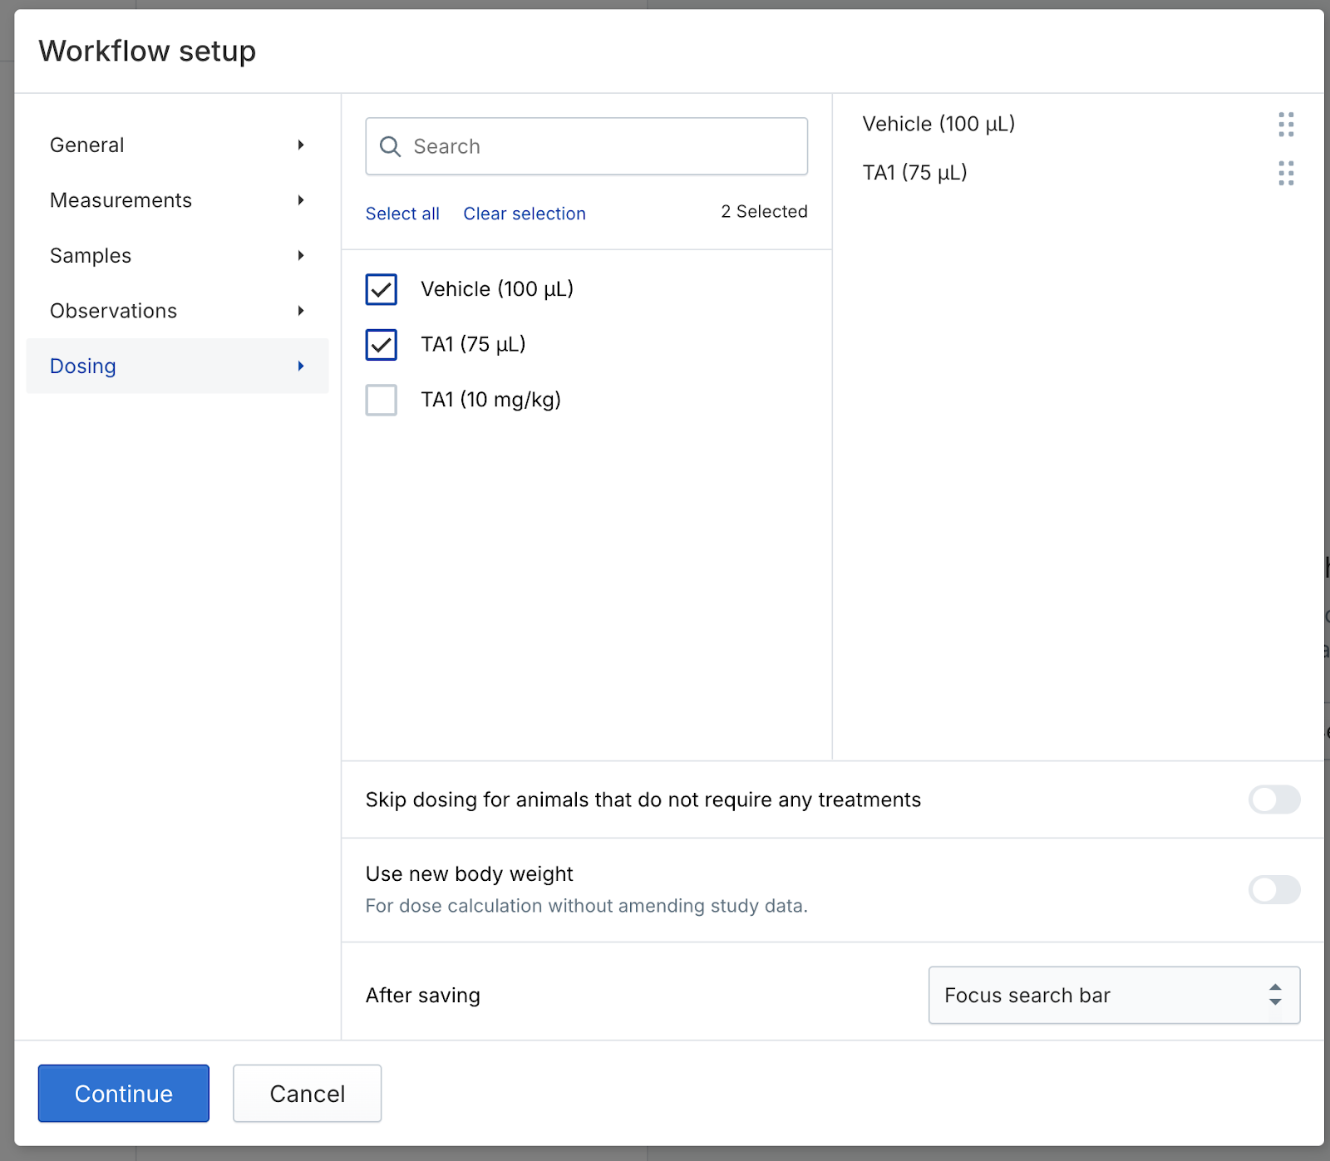Expand the Samples section arrow

coord(301,256)
